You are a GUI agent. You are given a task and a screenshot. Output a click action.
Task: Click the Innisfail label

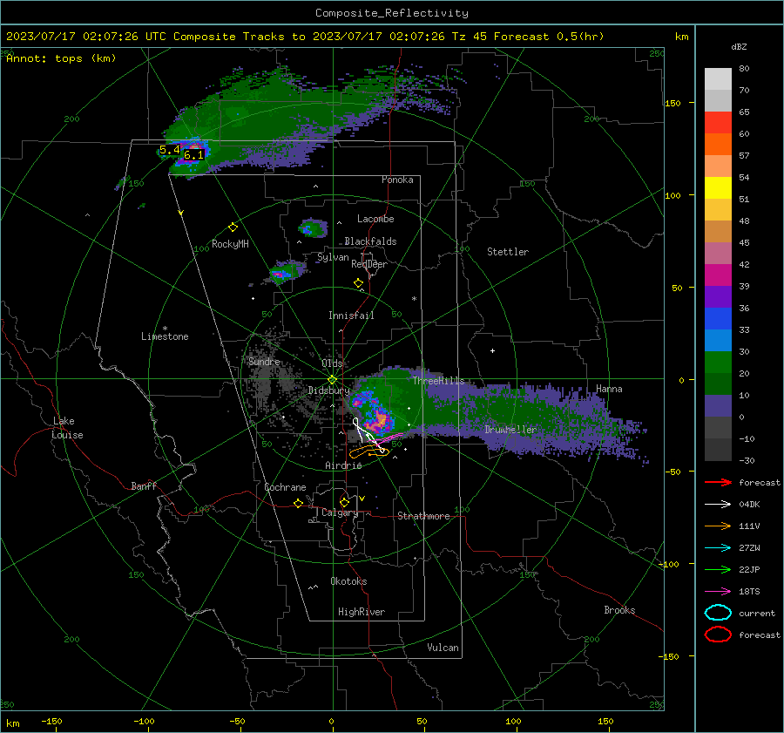351,316
